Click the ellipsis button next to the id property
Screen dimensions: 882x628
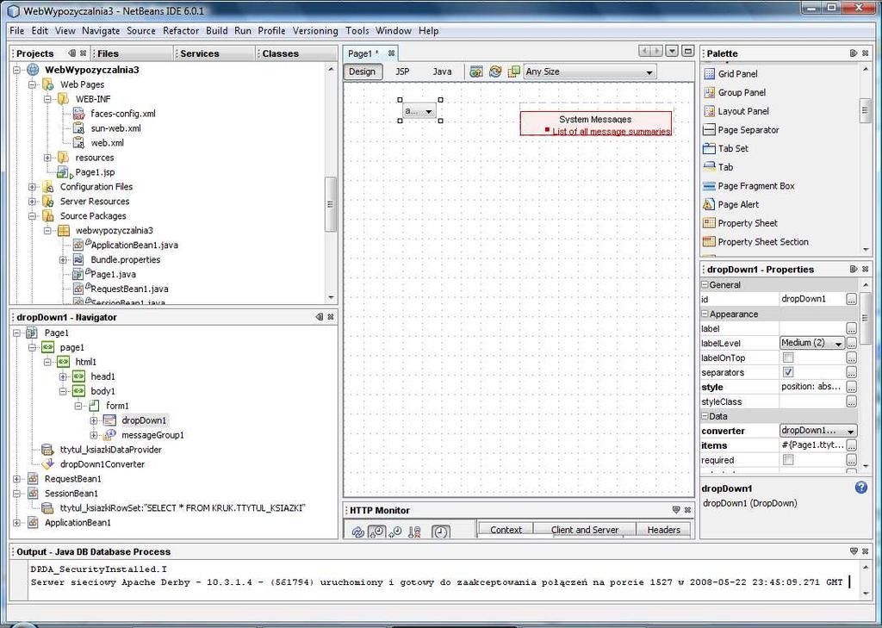click(852, 299)
